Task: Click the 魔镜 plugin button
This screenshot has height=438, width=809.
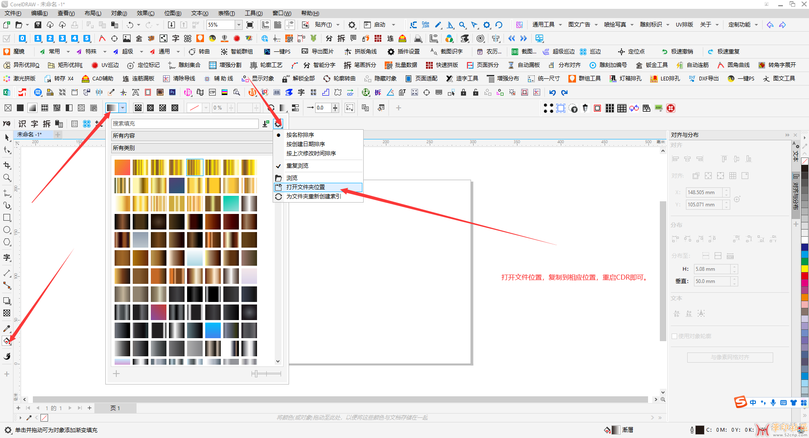Action: (14, 51)
